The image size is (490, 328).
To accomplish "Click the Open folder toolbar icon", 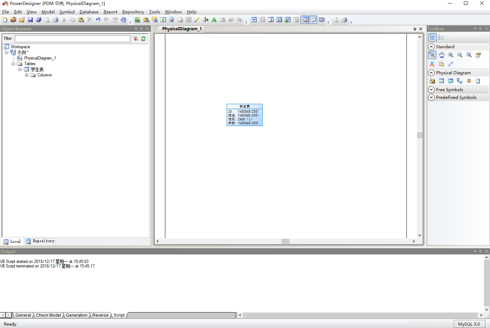I will 22,20.
